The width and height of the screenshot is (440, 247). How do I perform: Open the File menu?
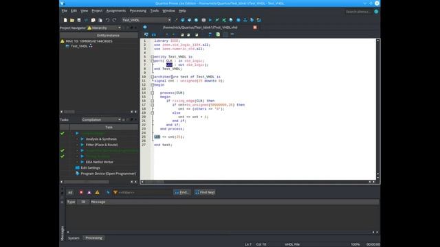click(64, 11)
